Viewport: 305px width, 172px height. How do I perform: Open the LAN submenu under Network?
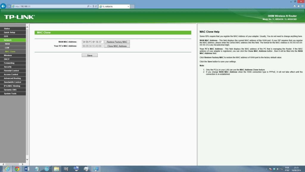coord(13,47)
